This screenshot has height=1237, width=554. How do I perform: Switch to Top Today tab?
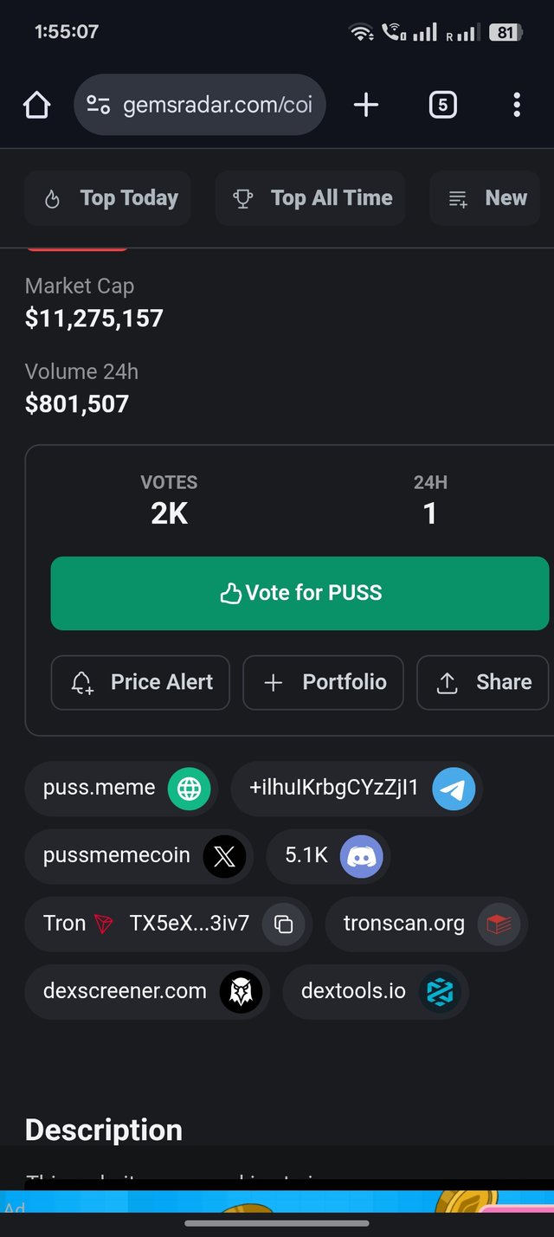pyautogui.click(x=108, y=198)
